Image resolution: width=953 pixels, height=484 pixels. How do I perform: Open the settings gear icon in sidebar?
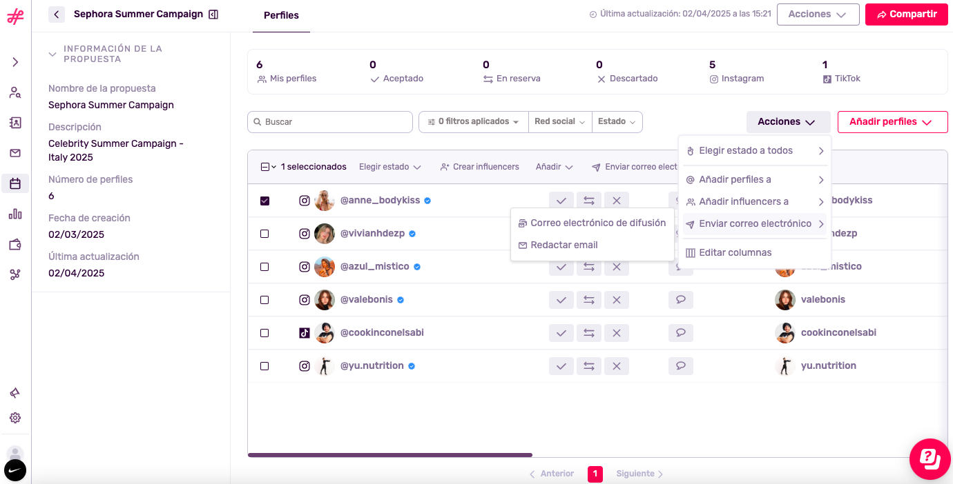pyautogui.click(x=15, y=418)
